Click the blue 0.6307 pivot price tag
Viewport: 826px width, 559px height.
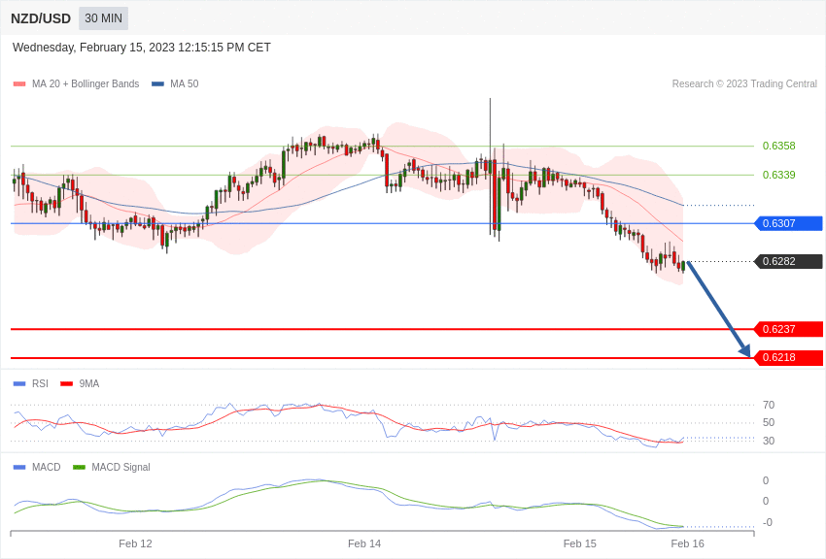click(789, 223)
